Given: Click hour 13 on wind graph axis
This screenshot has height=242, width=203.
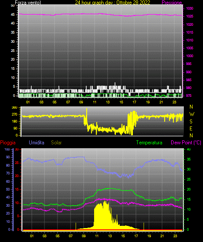Looking at the screenshot, I should pyautogui.click(x=108, y=102).
